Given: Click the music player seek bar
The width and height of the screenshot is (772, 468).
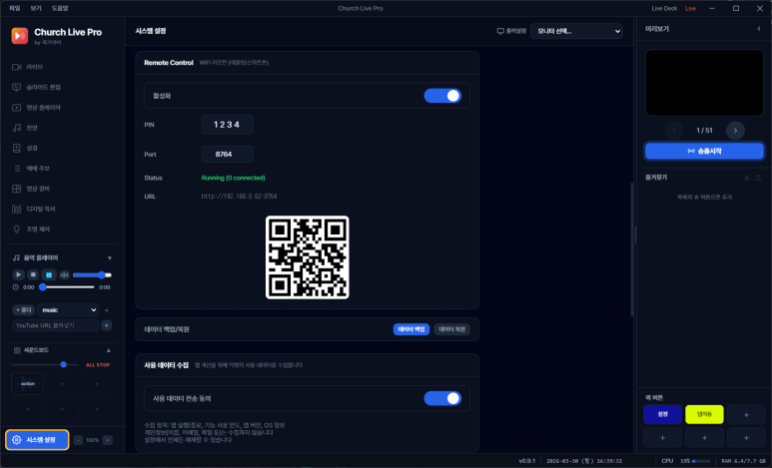Looking at the screenshot, I should pos(68,287).
